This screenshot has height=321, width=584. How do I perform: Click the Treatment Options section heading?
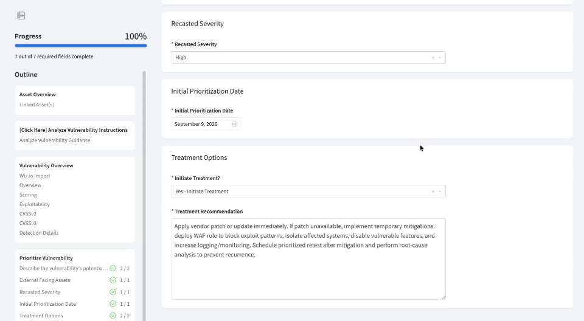pyautogui.click(x=199, y=157)
